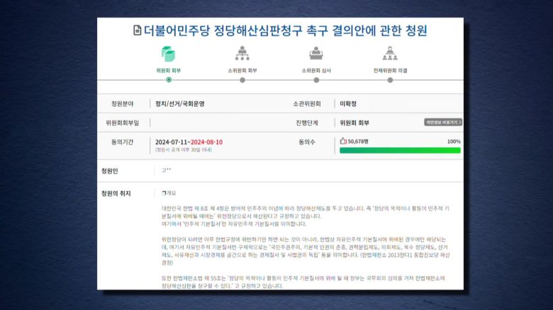
Task: Click the document icon beside the petition title
Action: [x=138, y=30]
